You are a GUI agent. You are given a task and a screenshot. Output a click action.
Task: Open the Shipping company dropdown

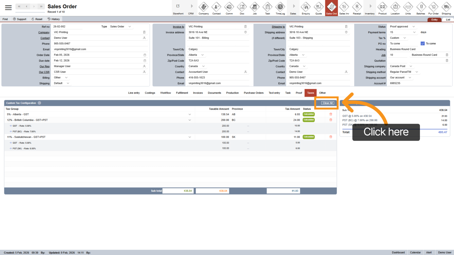coord(411,66)
